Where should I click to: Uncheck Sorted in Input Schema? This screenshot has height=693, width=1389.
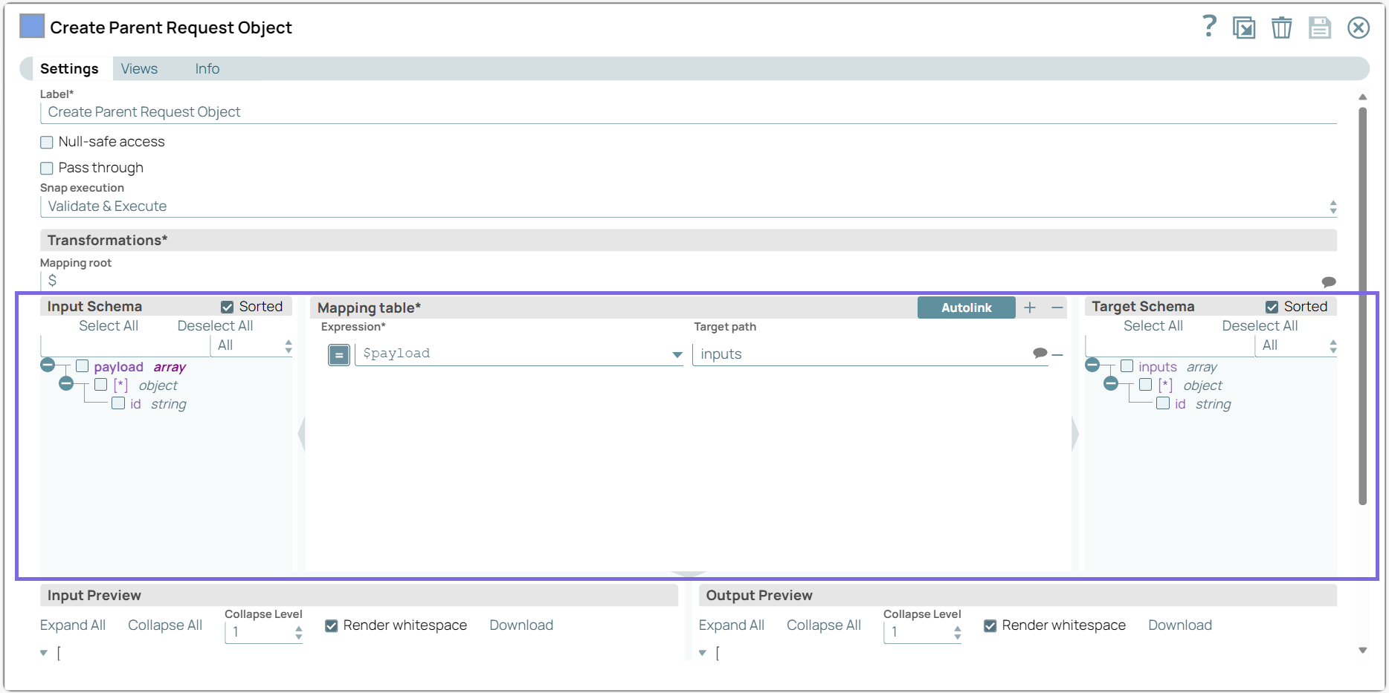click(x=228, y=307)
